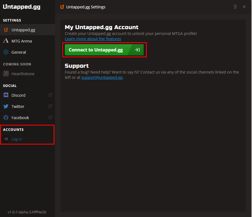Click the COMING SOON section header
The height and width of the screenshot is (217, 252).
coord(17,64)
